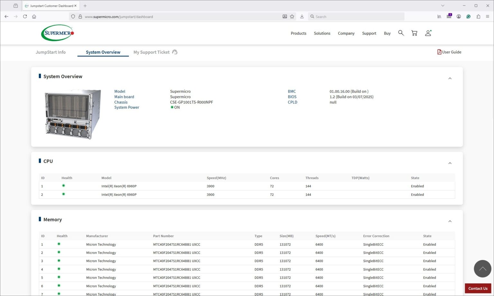494x296 pixels.
Task: Open the browser downloads icon
Action: (302, 16)
